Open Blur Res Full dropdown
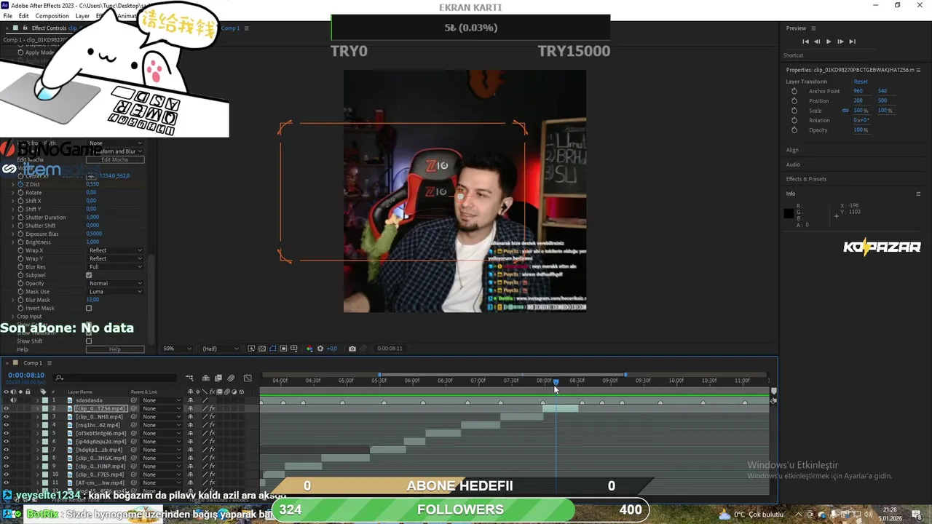 [115, 267]
